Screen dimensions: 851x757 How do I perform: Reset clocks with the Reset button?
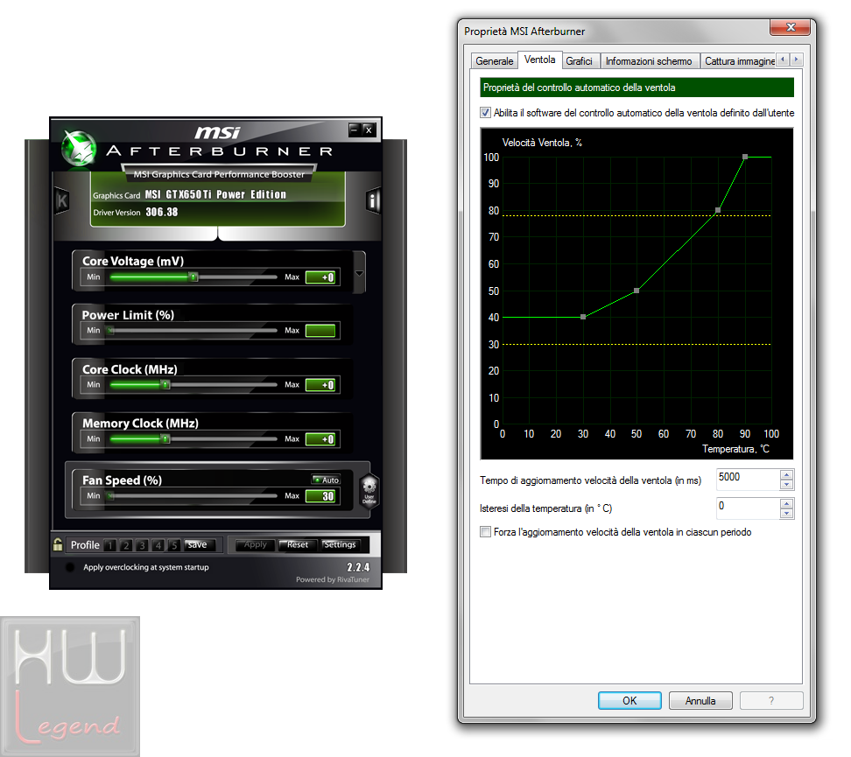297,545
